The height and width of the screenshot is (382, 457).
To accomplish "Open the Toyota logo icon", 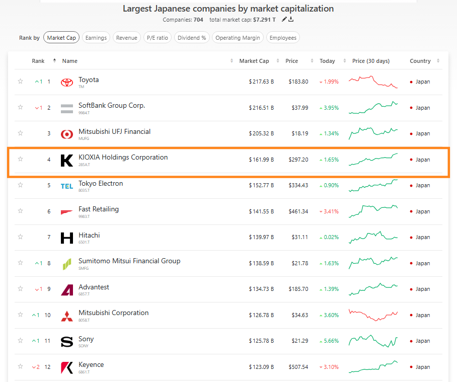I will tap(67, 83).
